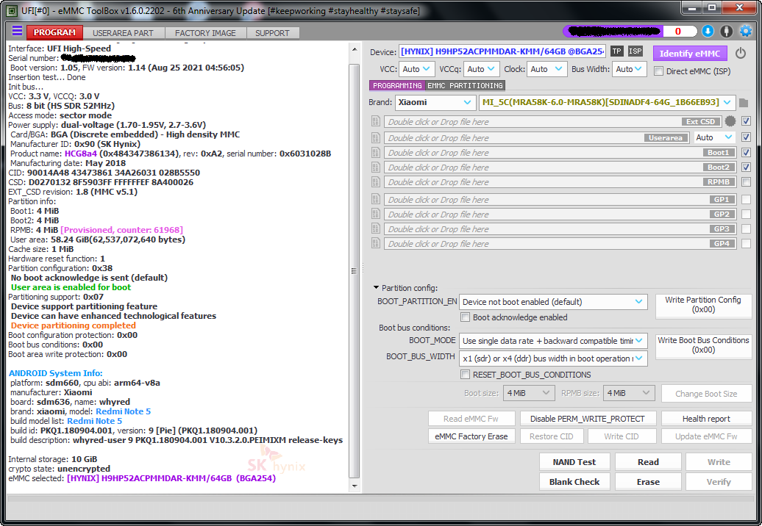Open the Brand dropdown showing Xiaomi

[435, 102]
